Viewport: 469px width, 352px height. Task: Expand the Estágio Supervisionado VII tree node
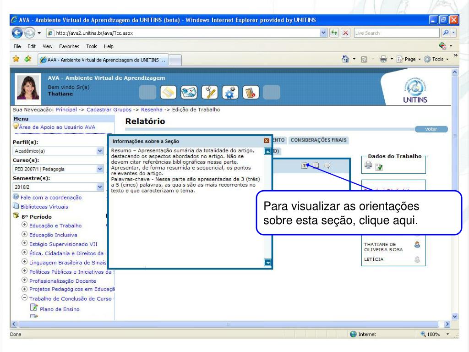click(x=25, y=243)
